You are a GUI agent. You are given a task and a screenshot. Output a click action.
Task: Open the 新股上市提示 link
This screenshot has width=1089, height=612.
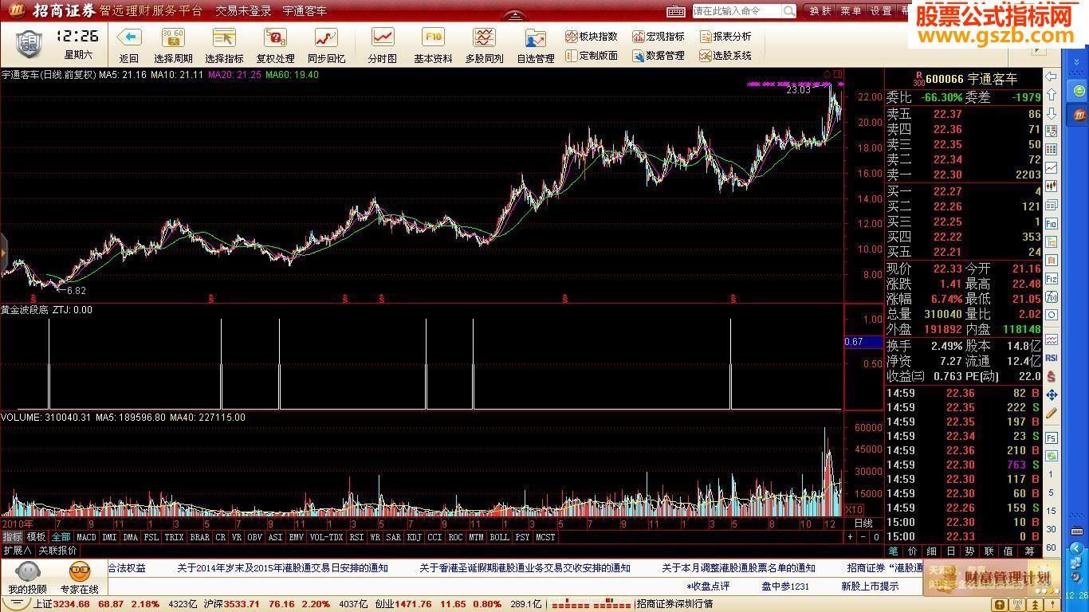coord(870,586)
